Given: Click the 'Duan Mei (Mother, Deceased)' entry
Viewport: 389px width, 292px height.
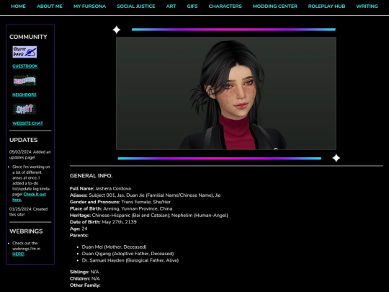Looking at the screenshot, I should (x=114, y=247).
